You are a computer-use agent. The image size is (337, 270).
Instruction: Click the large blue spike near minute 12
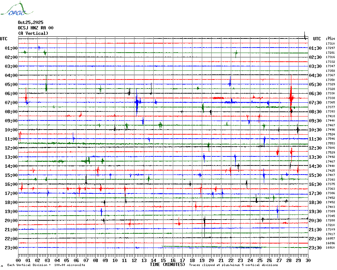coord(137,103)
